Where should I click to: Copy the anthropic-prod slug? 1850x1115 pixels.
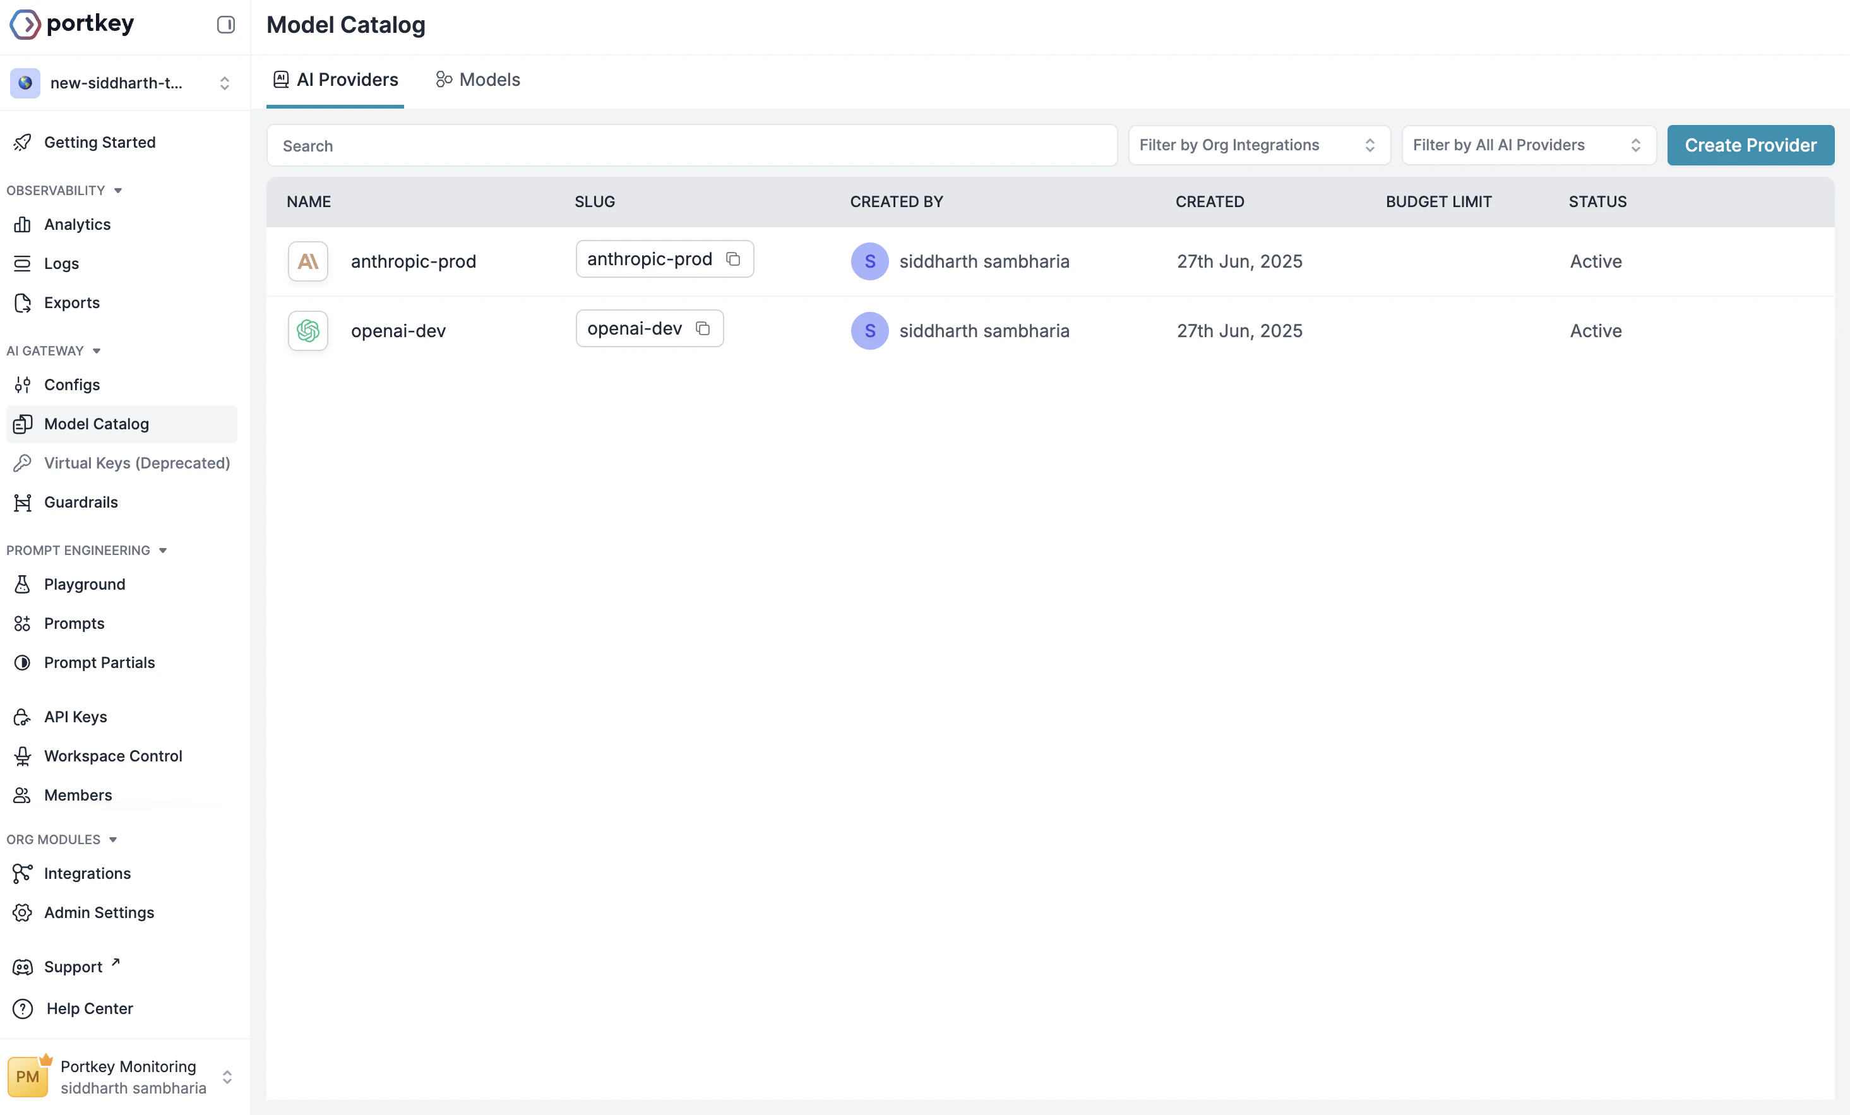coord(733,259)
